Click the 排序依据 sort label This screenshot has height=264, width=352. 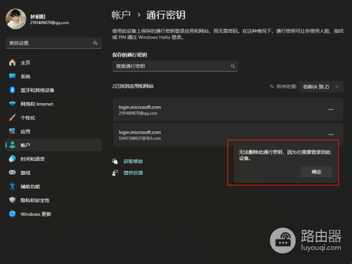[x=287, y=86]
